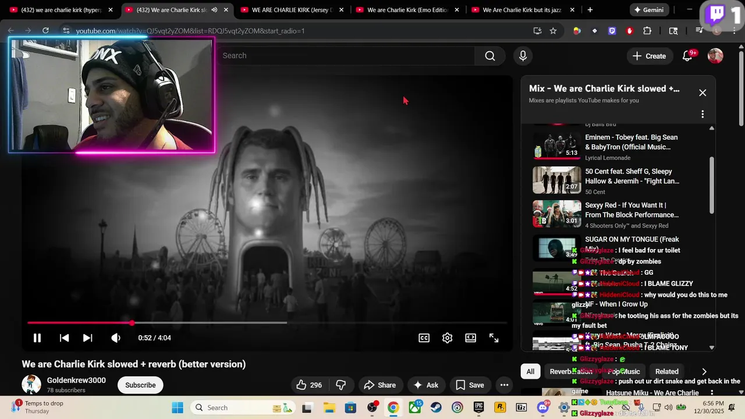745x419 pixels.
Task: Start voice search with the microphone icon
Action: click(x=523, y=56)
